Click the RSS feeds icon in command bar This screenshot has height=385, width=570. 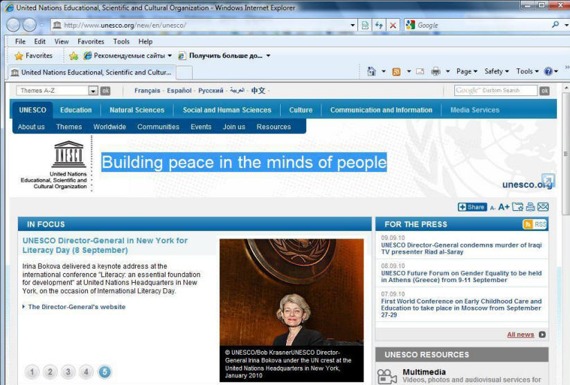396,71
